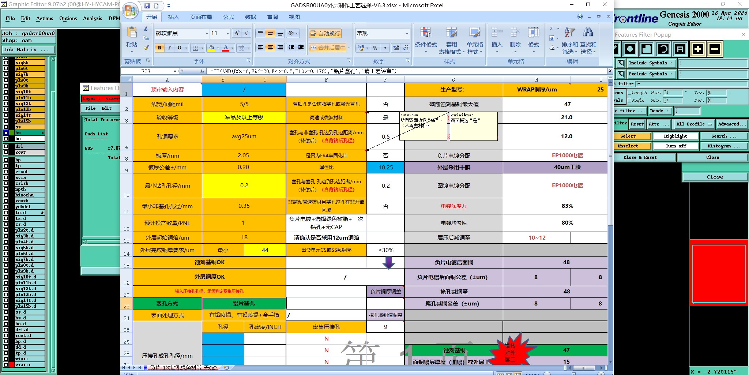Click the Format Painter brush icon
The image size is (749, 375).
[146, 48]
